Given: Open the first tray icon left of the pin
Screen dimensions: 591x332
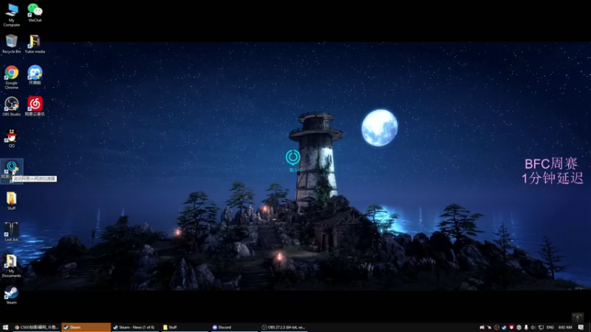Looking at the screenshot, I should click(482, 328).
